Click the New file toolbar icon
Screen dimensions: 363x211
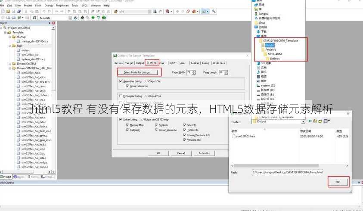[3, 11]
